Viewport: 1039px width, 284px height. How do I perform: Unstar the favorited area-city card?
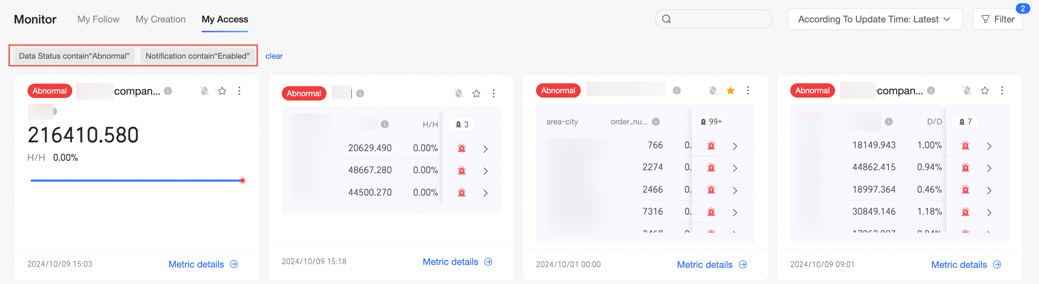coord(730,90)
